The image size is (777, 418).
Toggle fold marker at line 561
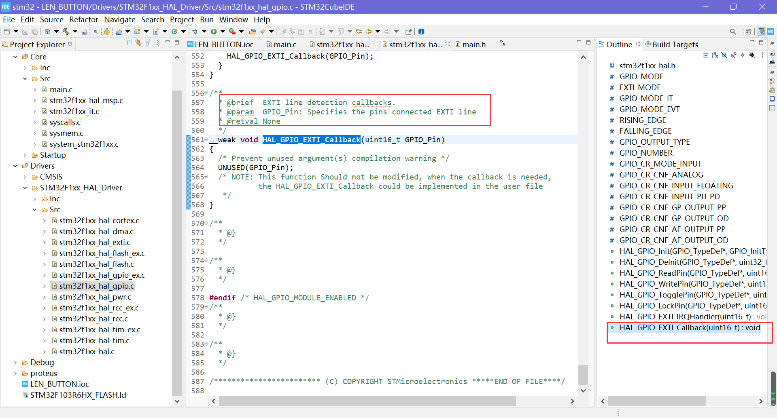click(206, 139)
